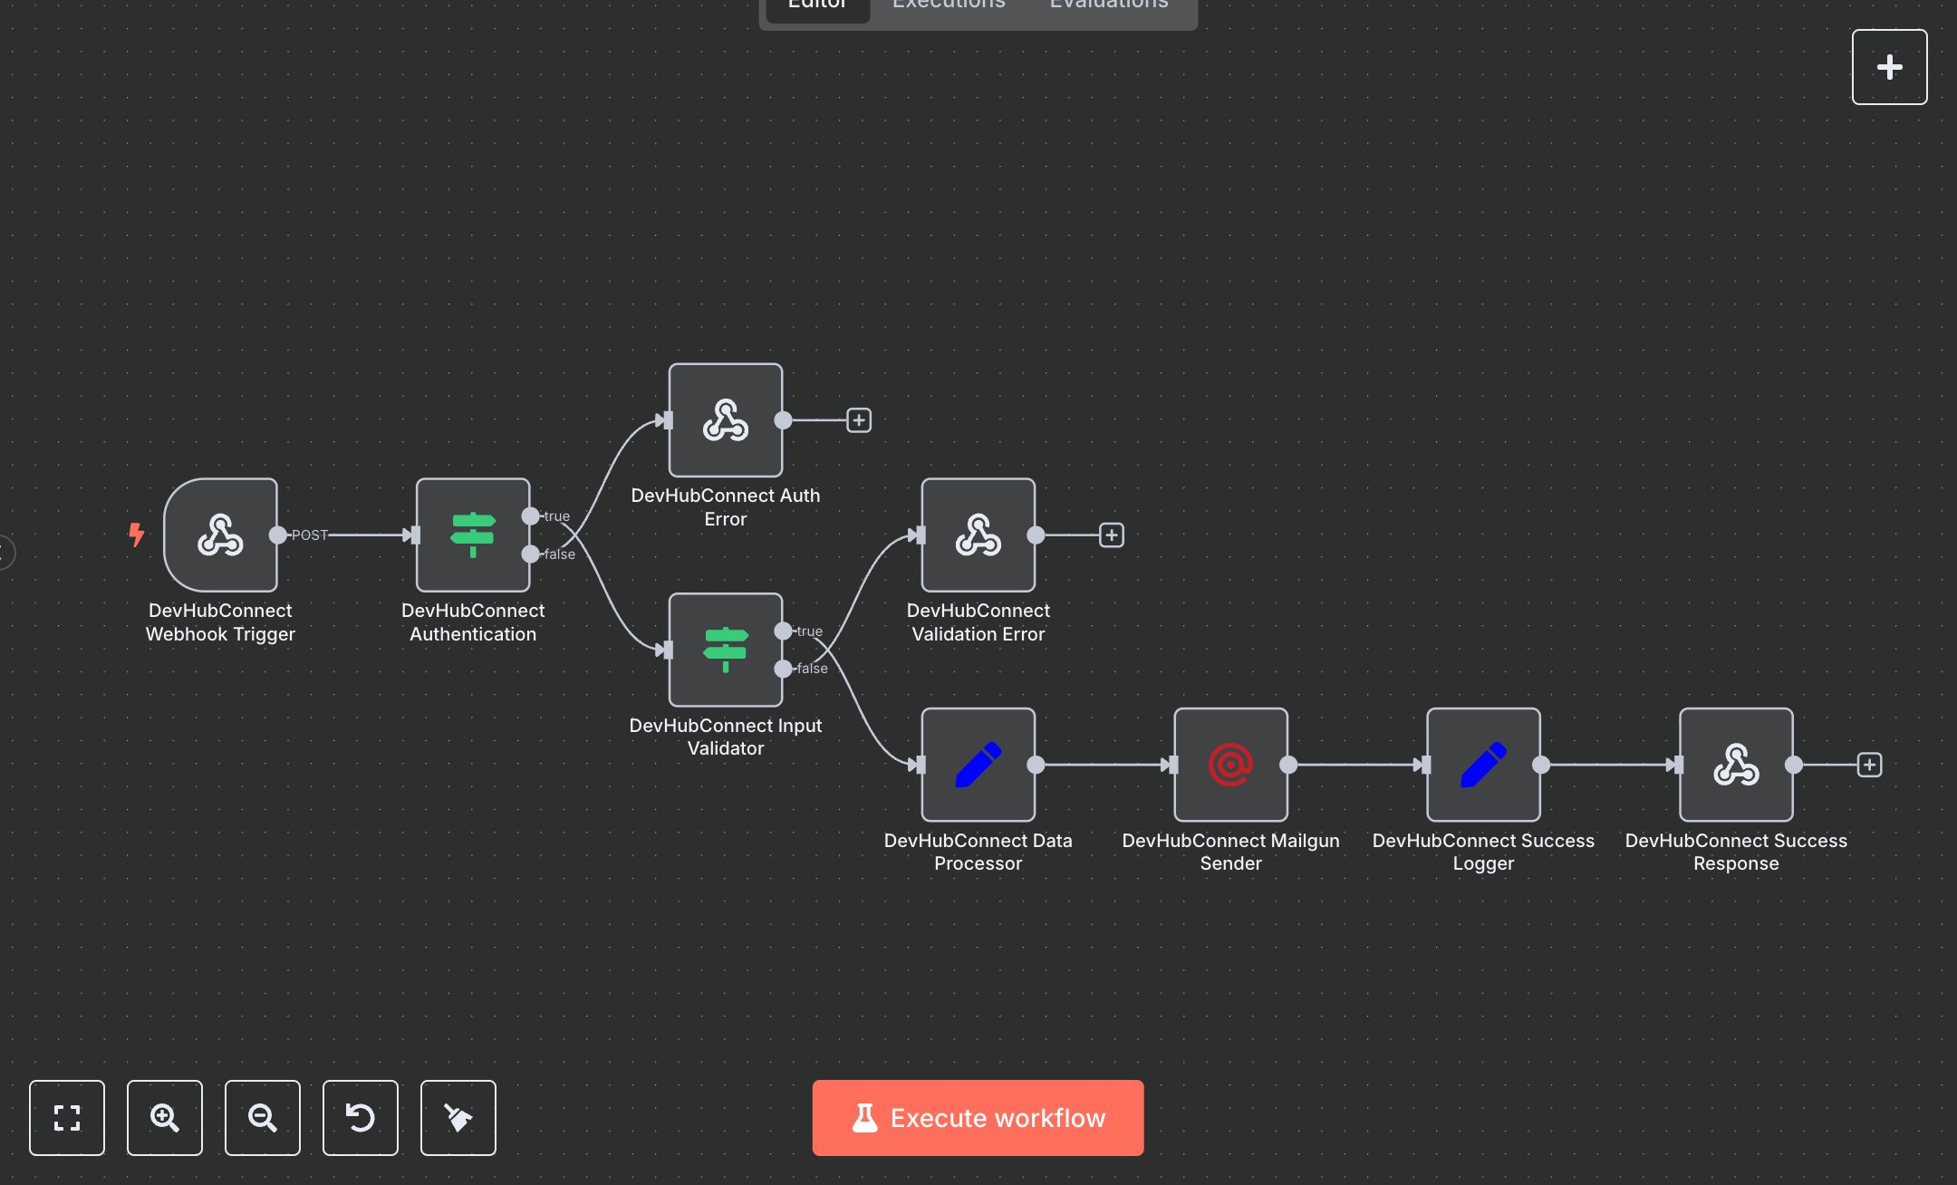1957x1185 pixels.
Task: Click the plus button to add a node
Action: (1889, 66)
